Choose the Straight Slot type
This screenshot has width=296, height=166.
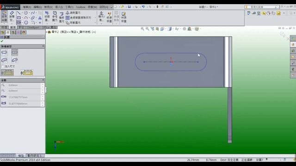pos(4,52)
